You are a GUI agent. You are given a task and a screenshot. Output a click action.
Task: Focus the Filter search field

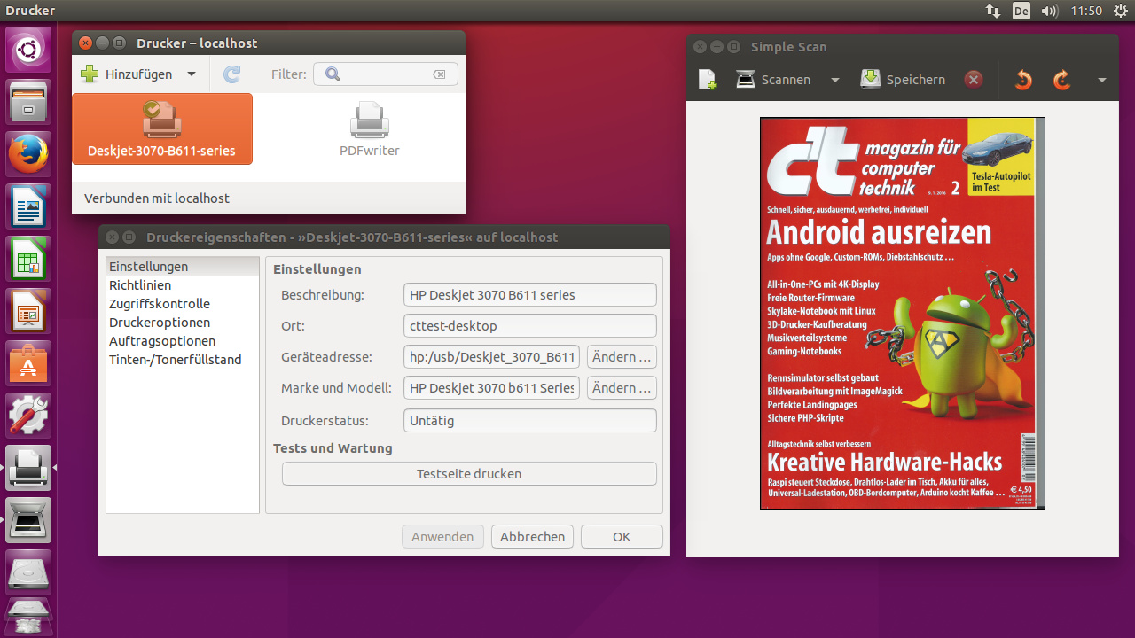click(x=386, y=74)
